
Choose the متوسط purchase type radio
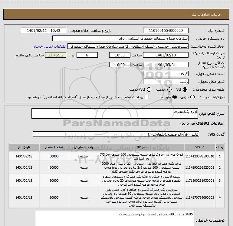point(175,97)
